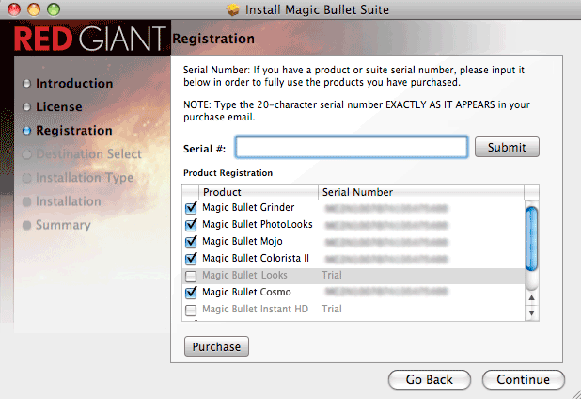
Task: Click the blue Registration step bullet
Action: pos(26,131)
